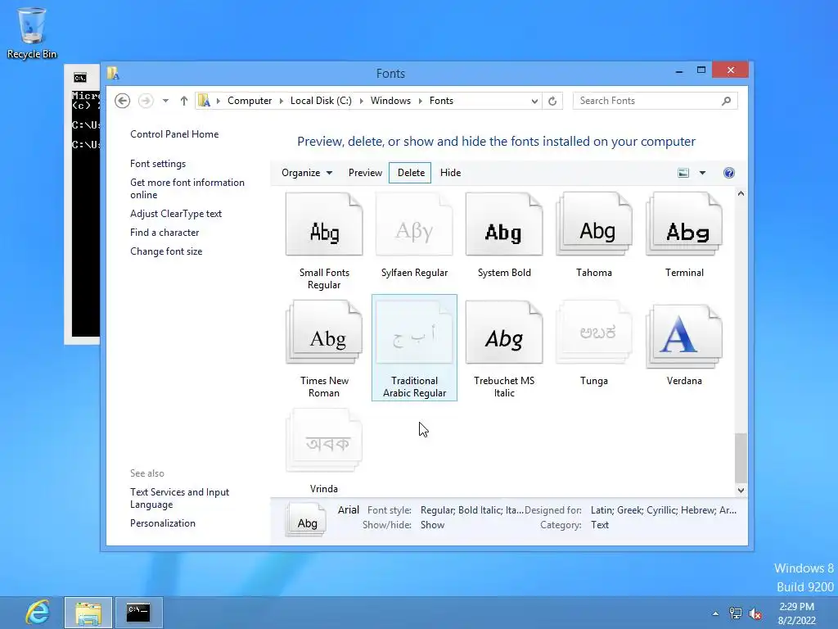The image size is (838, 629).
Task: Expand breadcrumb arrow before Computer
Action: click(x=218, y=101)
